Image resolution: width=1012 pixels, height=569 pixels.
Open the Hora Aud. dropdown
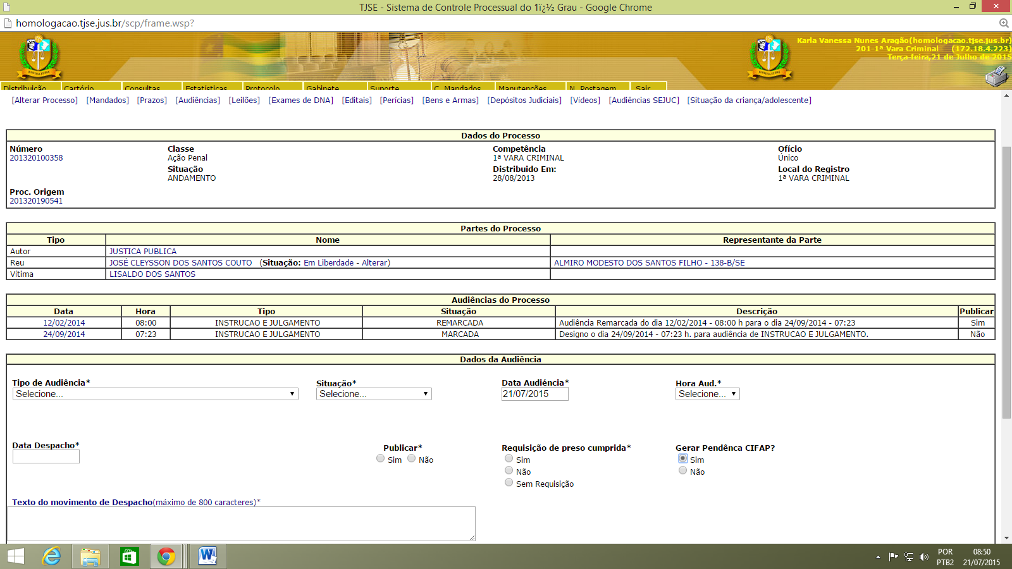(707, 394)
